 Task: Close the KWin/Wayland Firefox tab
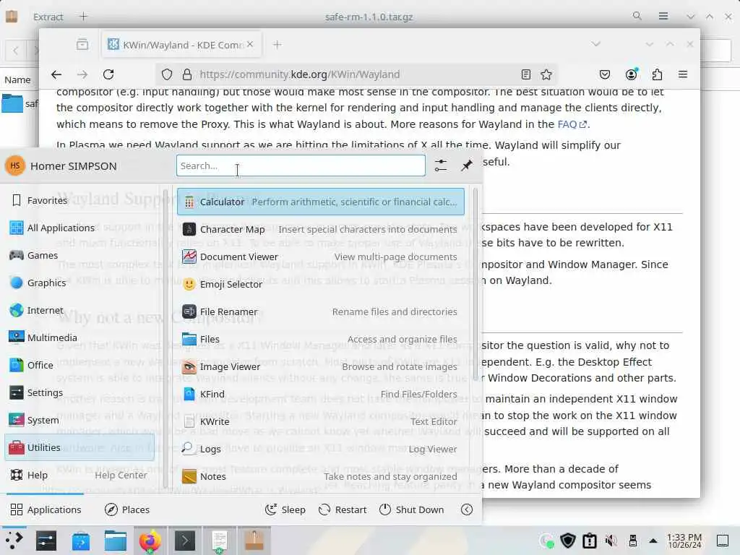pyautogui.click(x=250, y=44)
